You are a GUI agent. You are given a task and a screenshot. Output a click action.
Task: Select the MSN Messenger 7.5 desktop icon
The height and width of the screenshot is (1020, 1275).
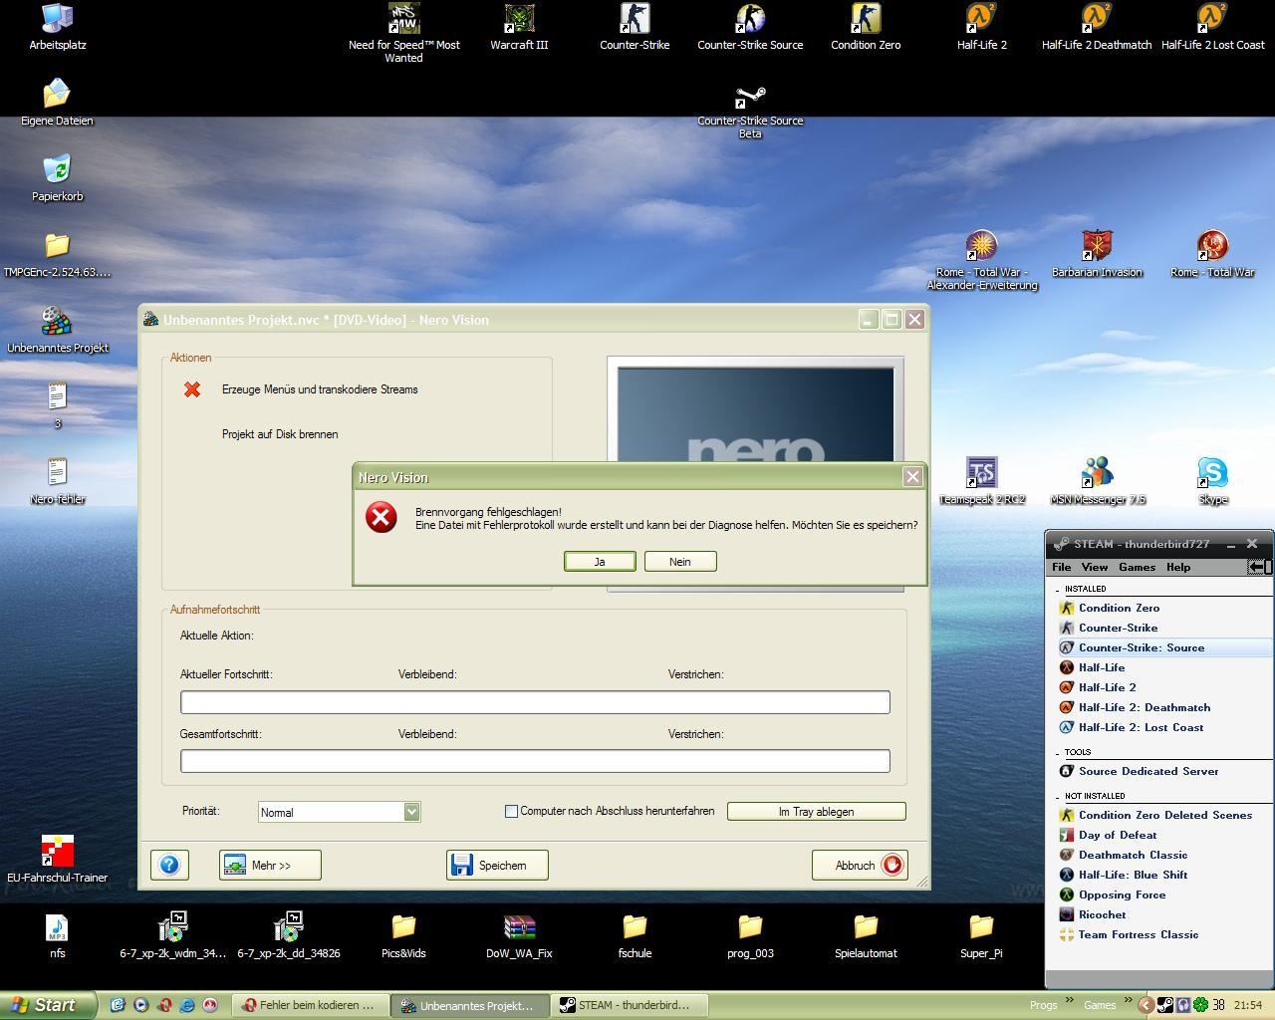click(1097, 473)
